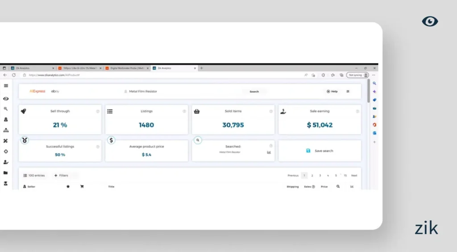This screenshot has width=457, height=252.
Task: Click the Sale earning info icon
Action: (x=357, y=111)
